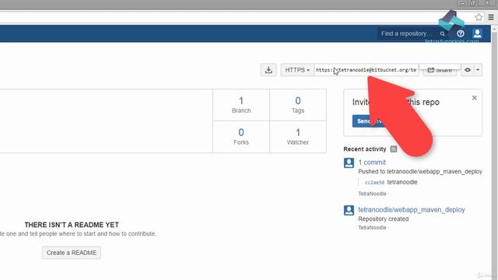498x280 pixels.
Task: Click the 'THERE ISN'T A README YET' heading
Action: point(72,225)
